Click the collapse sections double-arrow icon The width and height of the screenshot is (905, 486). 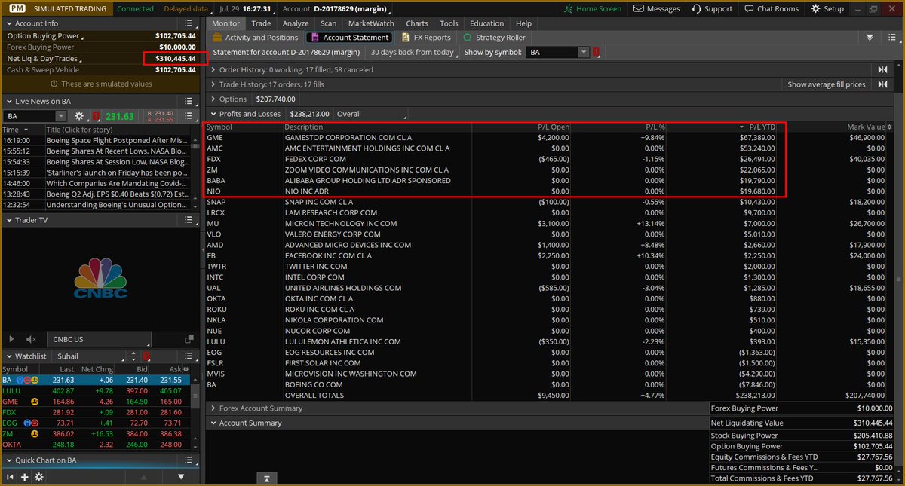click(x=870, y=37)
